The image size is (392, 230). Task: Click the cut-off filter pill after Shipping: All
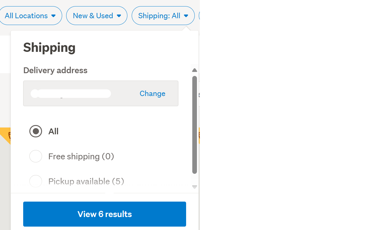[x=199, y=16]
